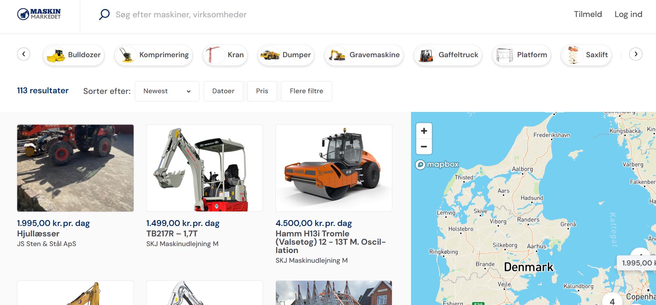Viewport: 656px width, 305px height.
Task: Select the Platform scaffold icon
Action: [505, 55]
